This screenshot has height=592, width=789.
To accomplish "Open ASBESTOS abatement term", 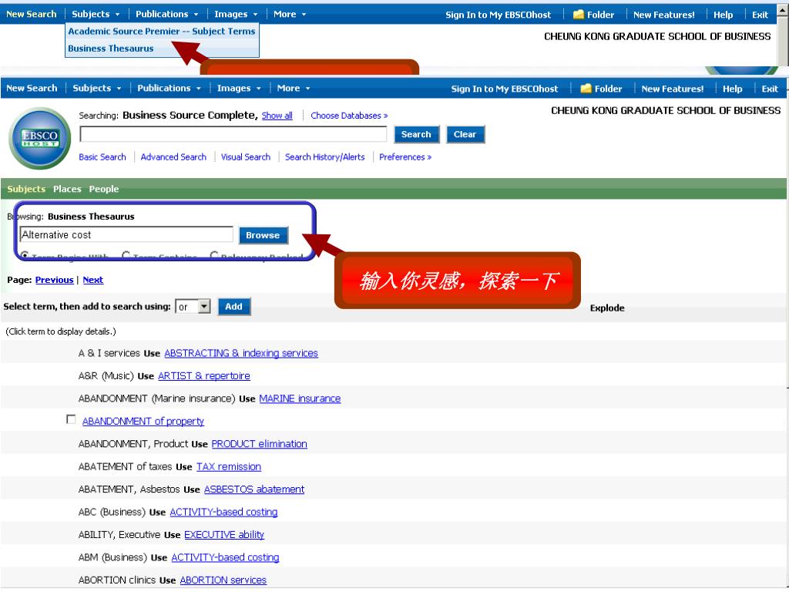I will click(254, 489).
